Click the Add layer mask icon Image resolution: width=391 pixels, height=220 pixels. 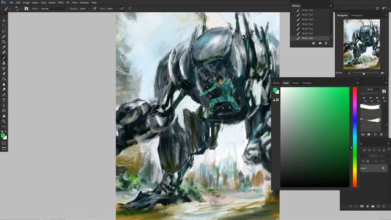click(362, 207)
